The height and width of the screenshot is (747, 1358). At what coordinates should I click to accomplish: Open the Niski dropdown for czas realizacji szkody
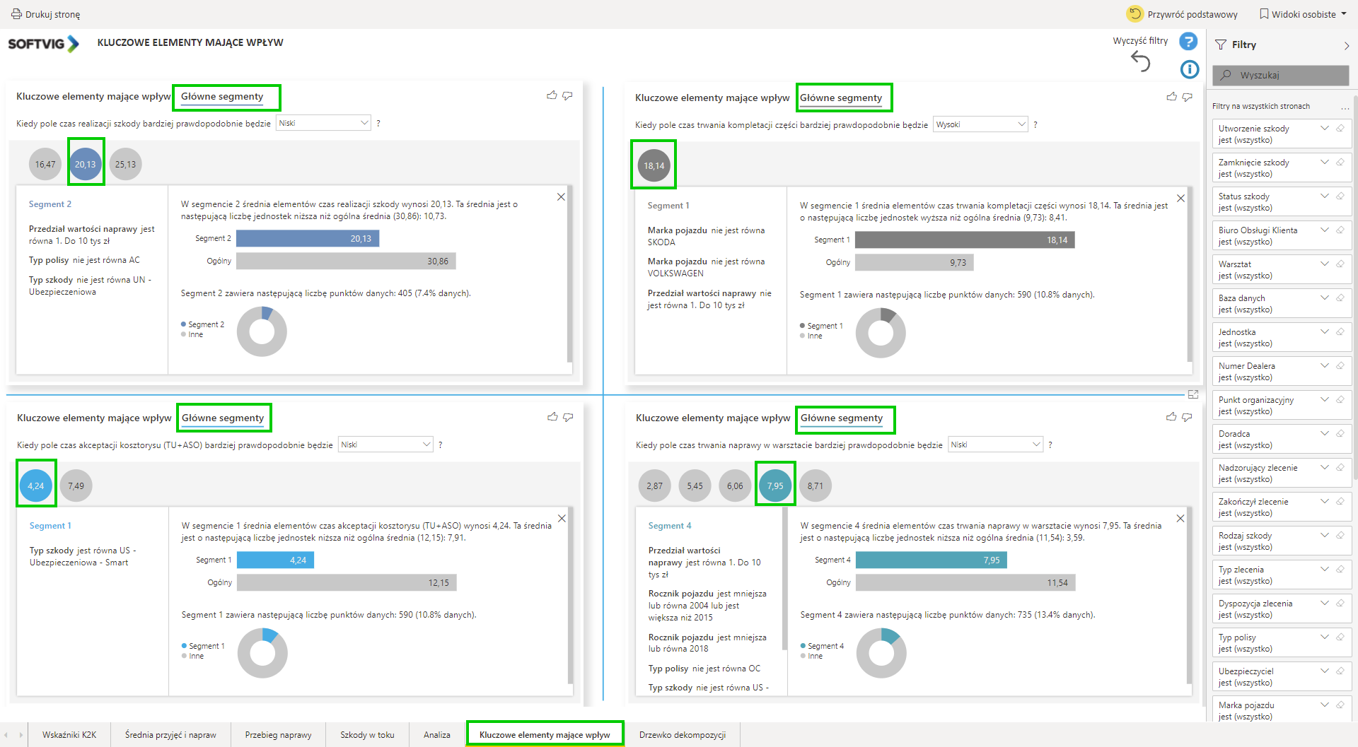click(x=323, y=123)
